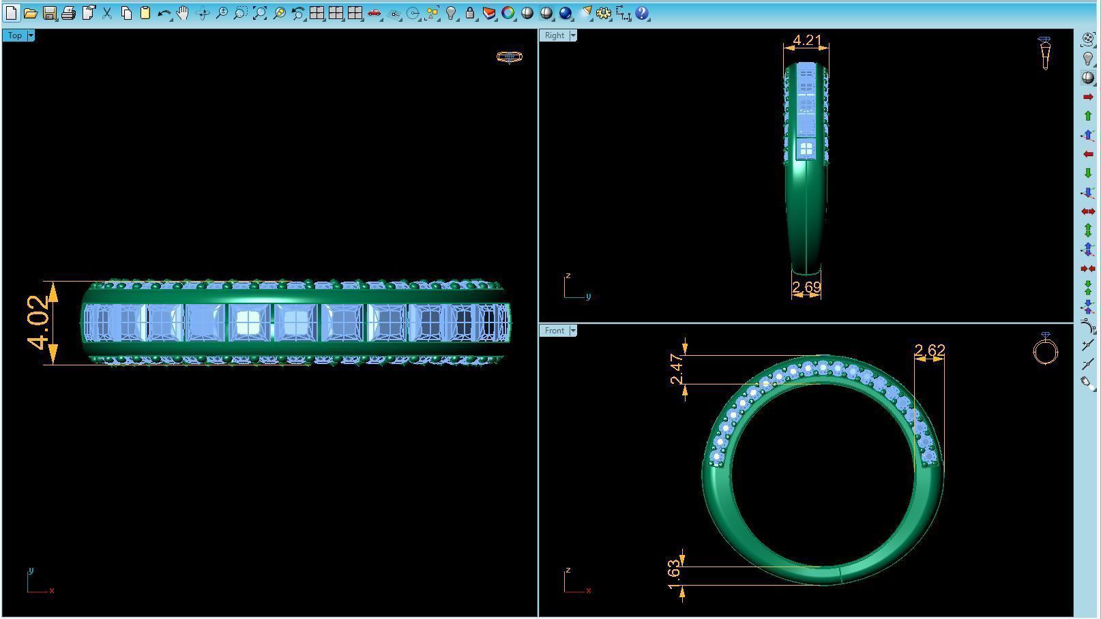Select the 2.69 dimension in Right view
Screen dimensions: 1101x619
[806, 288]
